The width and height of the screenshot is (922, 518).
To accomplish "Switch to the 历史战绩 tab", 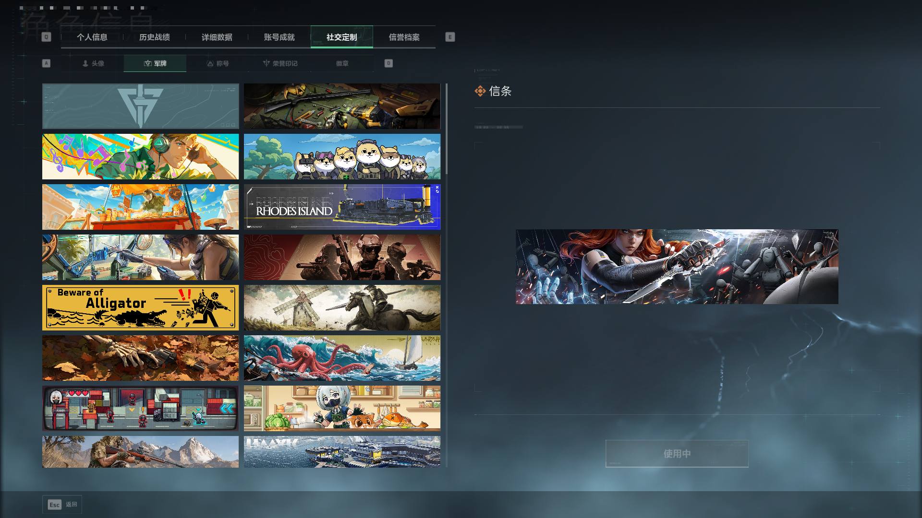I will [154, 37].
